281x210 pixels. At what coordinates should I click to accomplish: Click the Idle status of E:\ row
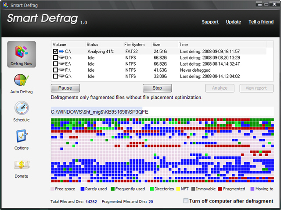[91, 64]
